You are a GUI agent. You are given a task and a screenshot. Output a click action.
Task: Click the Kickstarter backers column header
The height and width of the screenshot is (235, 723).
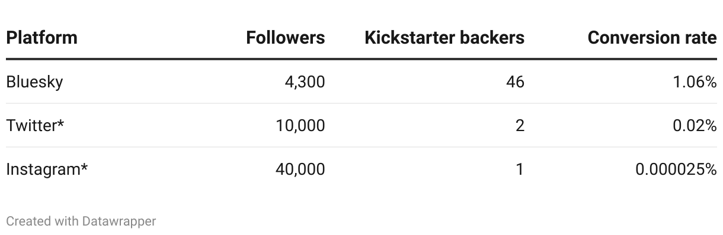tap(444, 38)
